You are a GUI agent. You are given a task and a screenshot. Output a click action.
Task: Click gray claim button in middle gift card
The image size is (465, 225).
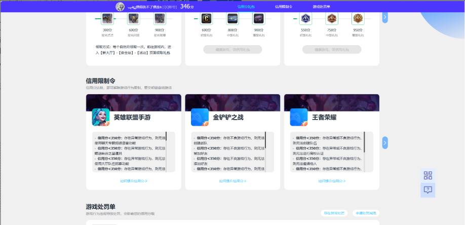point(232,50)
